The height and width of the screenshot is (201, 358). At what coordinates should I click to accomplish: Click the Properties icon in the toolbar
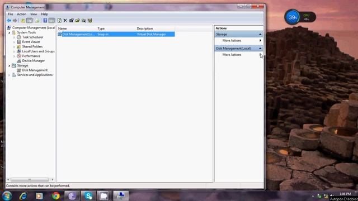click(72, 21)
